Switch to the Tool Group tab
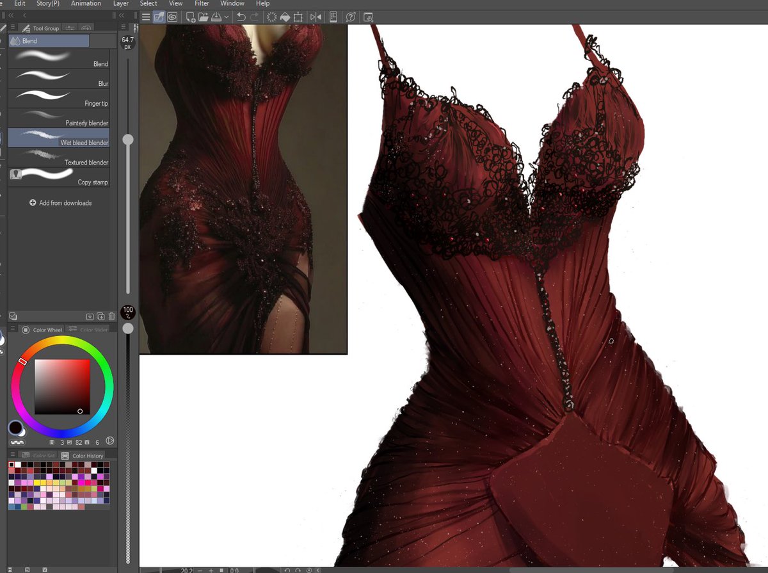 [x=40, y=28]
